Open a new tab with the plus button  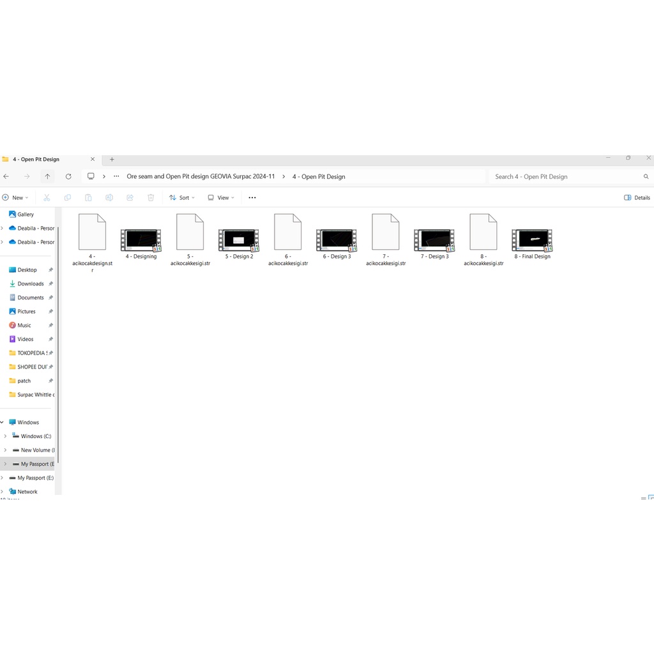[112, 159]
